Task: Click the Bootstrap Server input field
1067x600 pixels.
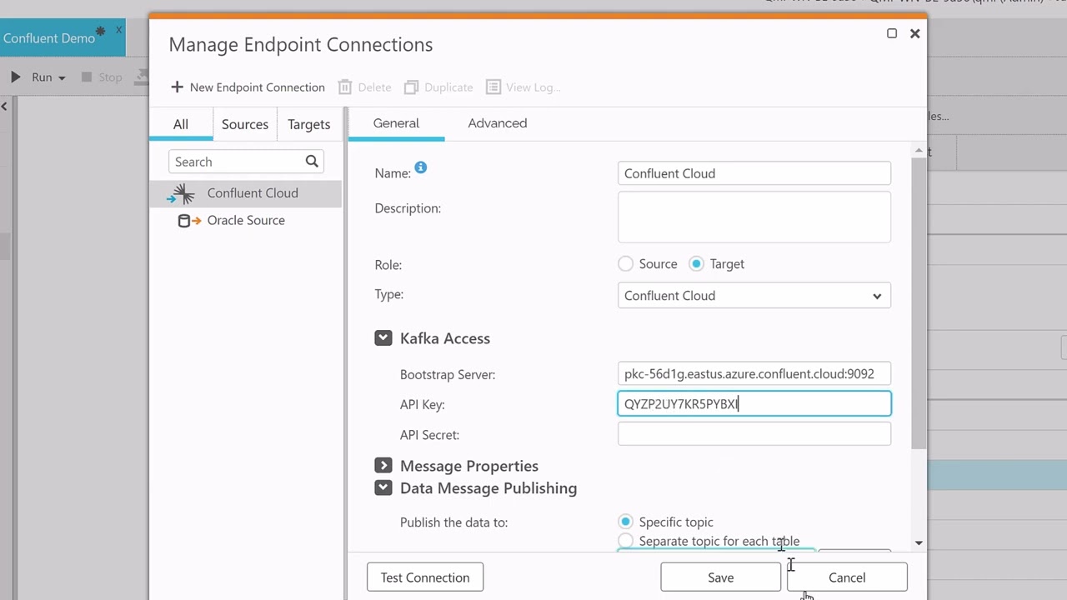Action: click(x=754, y=374)
